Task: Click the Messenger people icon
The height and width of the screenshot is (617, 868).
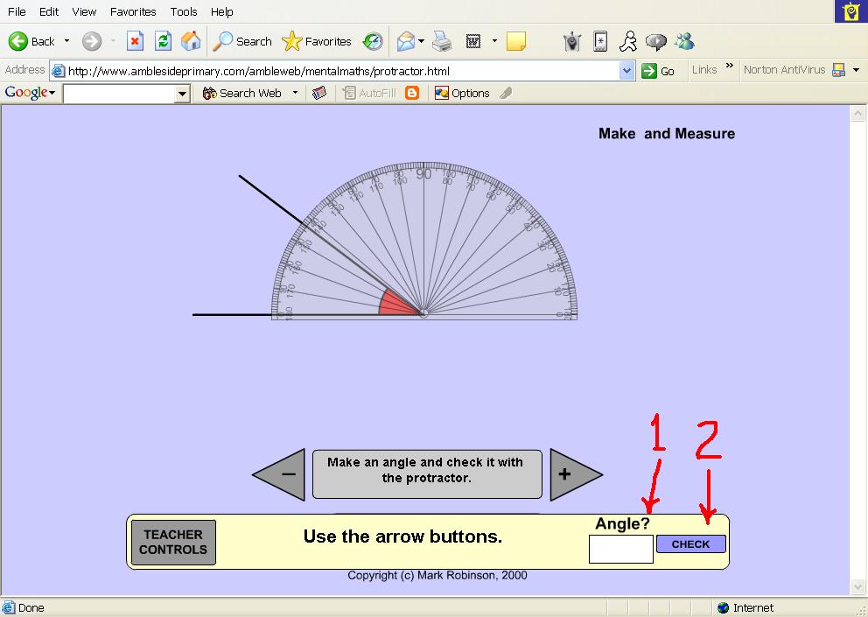Action: click(x=685, y=41)
